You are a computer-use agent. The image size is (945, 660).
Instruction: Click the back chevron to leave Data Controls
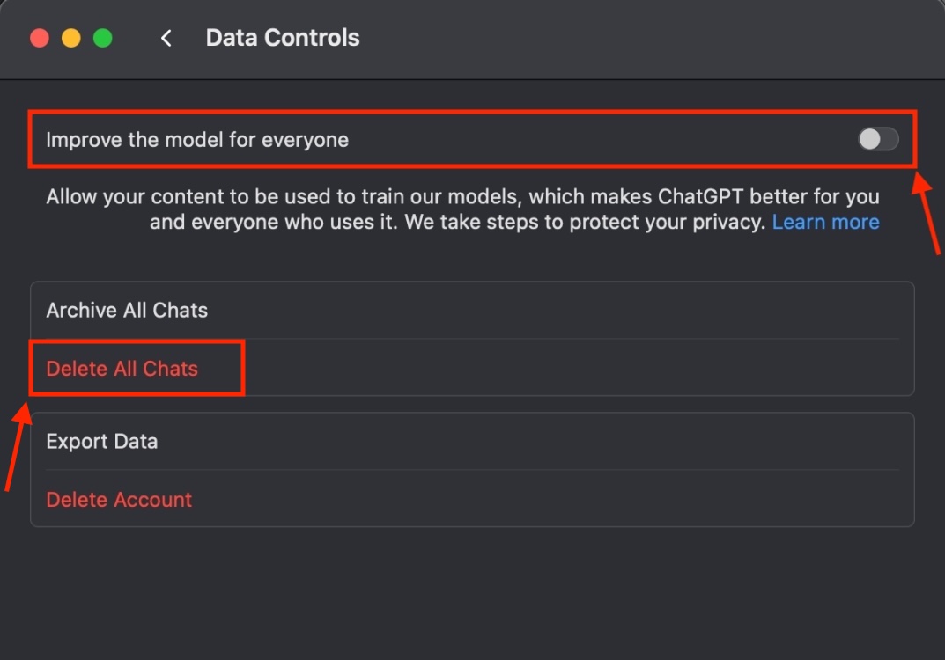click(166, 38)
